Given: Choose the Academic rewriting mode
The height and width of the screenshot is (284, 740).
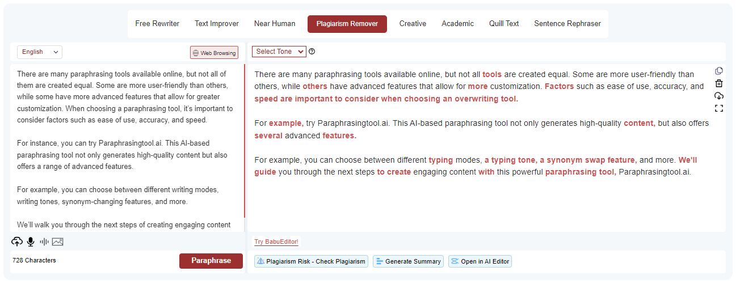Looking at the screenshot, I should [x=457, y=24].
